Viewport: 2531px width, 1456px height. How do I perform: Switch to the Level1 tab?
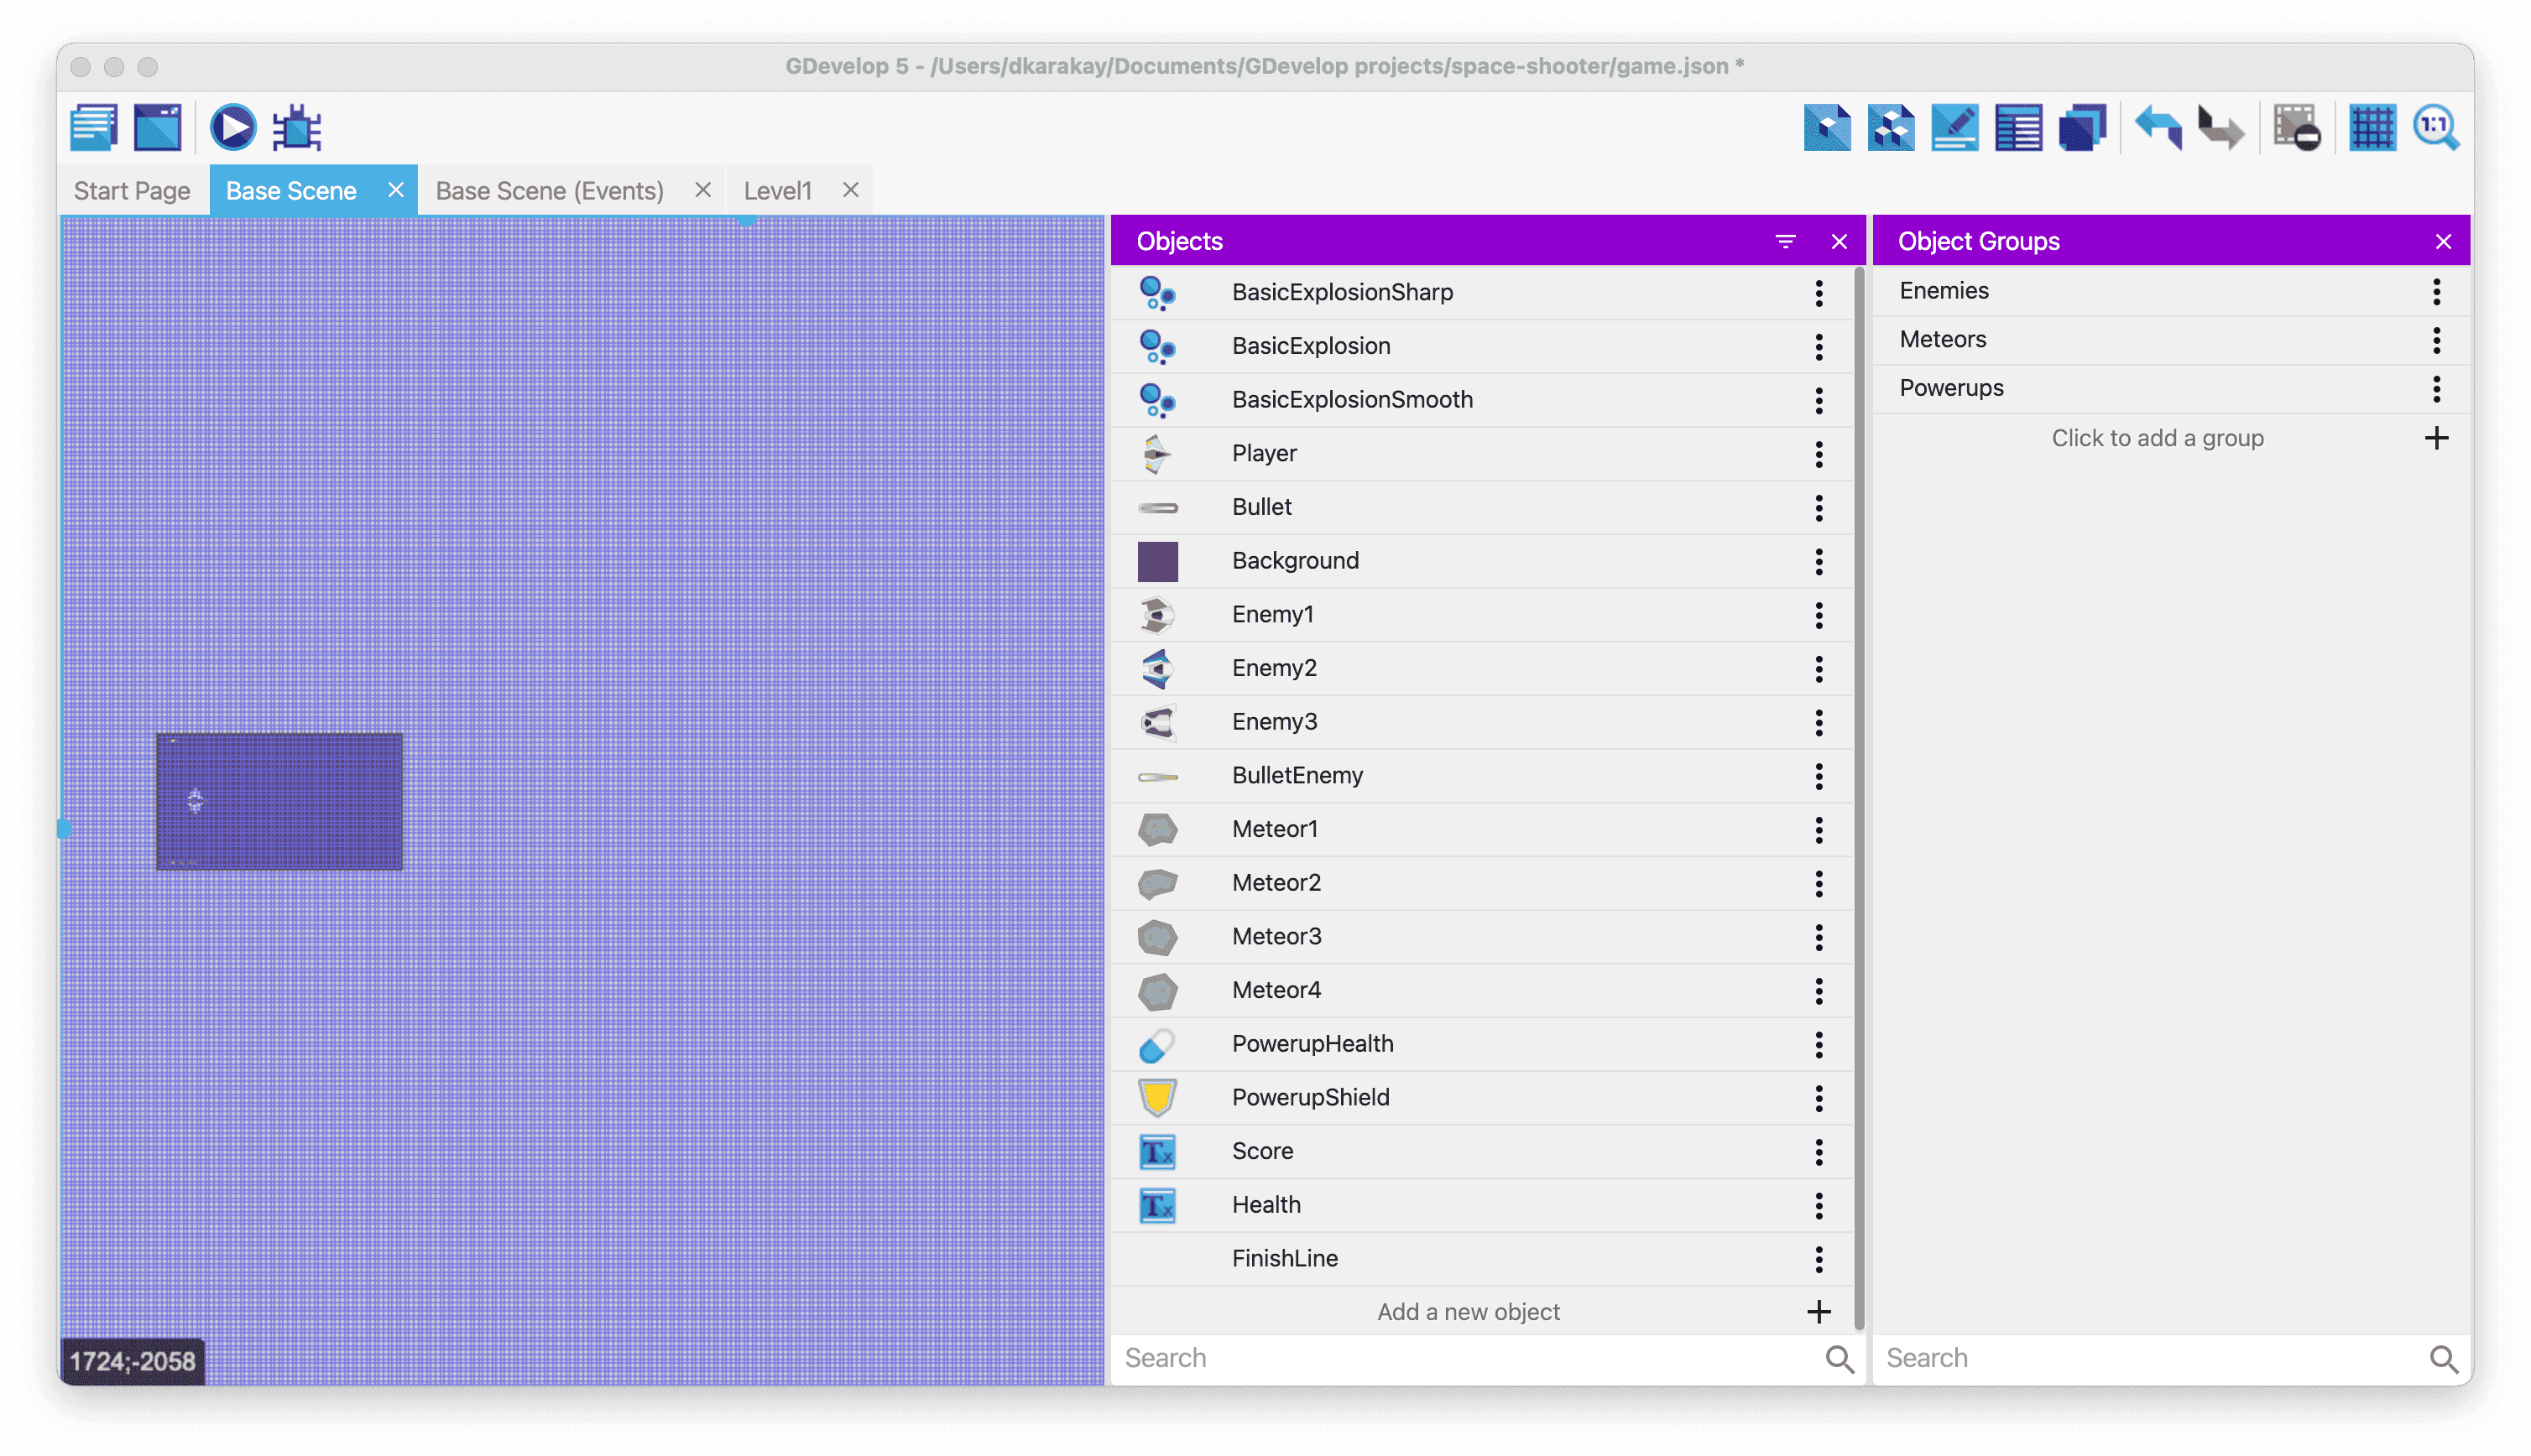(777, 190)
